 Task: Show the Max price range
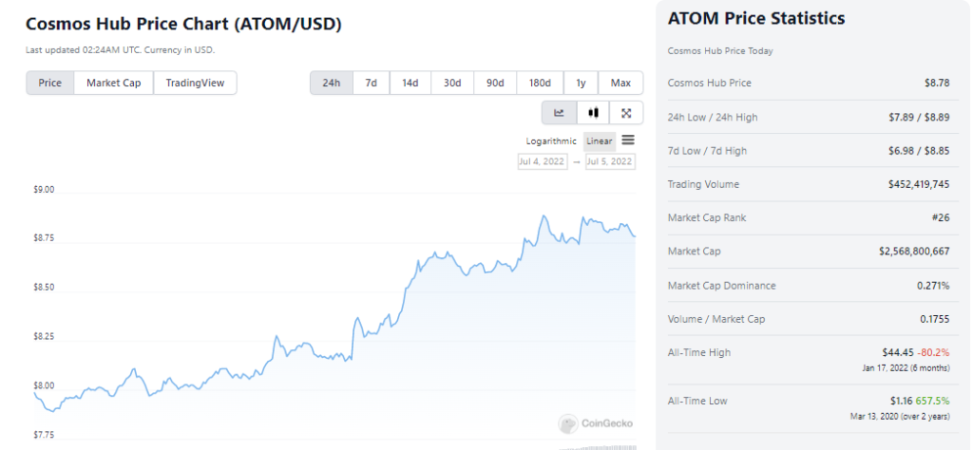(x=620, y=83)
